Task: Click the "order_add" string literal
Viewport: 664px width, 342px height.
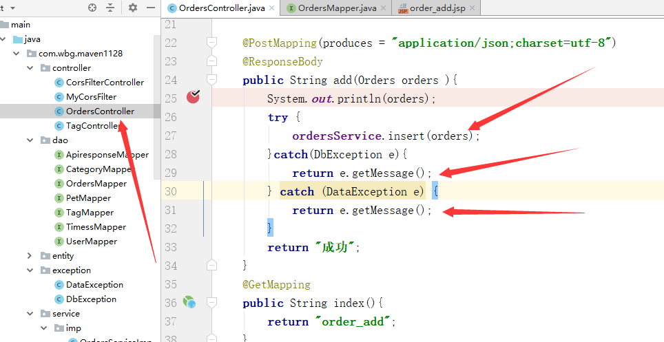Action: [x=353, y=321]
